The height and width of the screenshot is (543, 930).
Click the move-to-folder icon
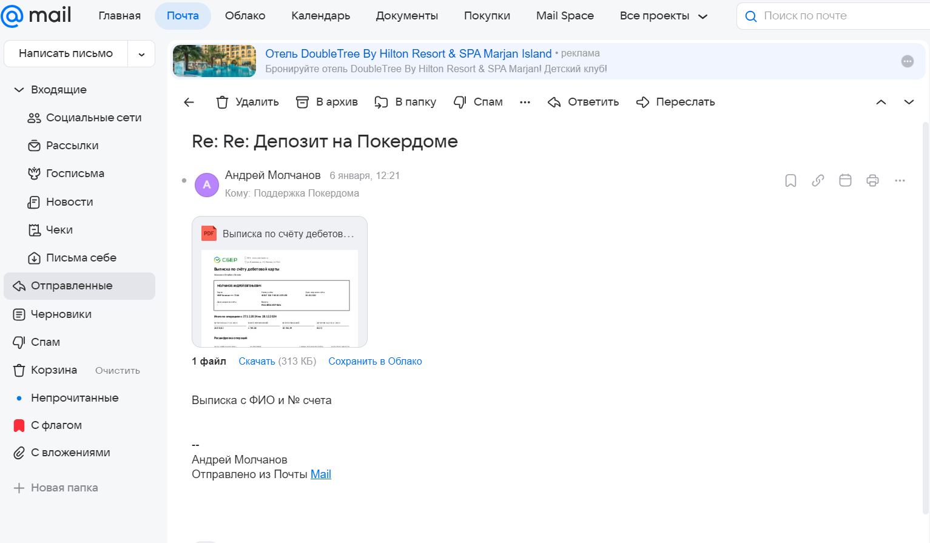tap(381, 103)
